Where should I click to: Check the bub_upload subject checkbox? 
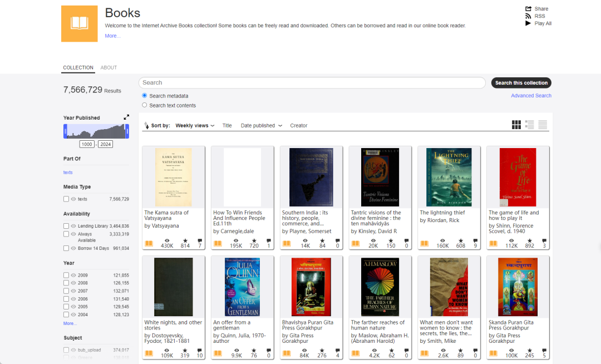click(x=66, y=350)
